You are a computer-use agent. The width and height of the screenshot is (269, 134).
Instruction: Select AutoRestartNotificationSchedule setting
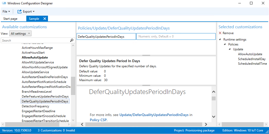[44, 82]
